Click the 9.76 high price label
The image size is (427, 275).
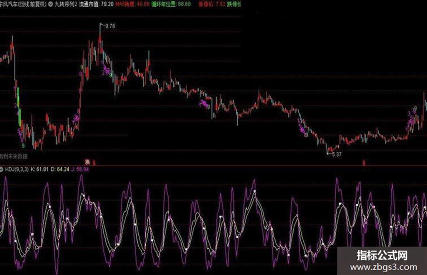[110, 26]
